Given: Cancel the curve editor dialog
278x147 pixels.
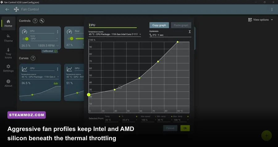Looking at the screenshot, I should point(170,128).
